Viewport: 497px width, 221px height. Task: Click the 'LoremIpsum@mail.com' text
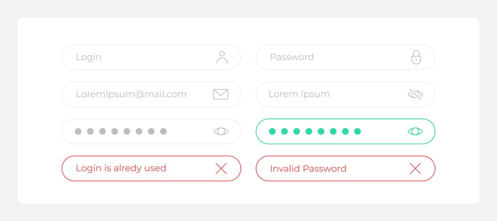point(131,94)
